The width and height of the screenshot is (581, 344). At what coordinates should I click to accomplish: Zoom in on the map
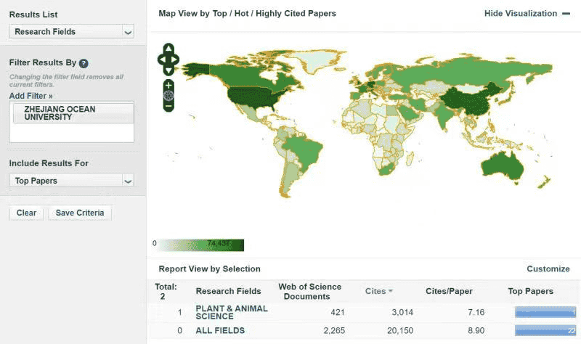coord(168,86)
